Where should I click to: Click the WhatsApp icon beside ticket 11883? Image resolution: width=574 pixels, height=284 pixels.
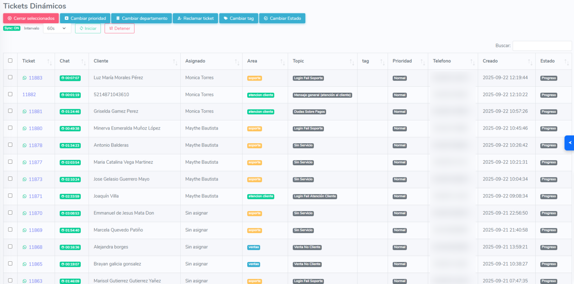tap(25, 78)
